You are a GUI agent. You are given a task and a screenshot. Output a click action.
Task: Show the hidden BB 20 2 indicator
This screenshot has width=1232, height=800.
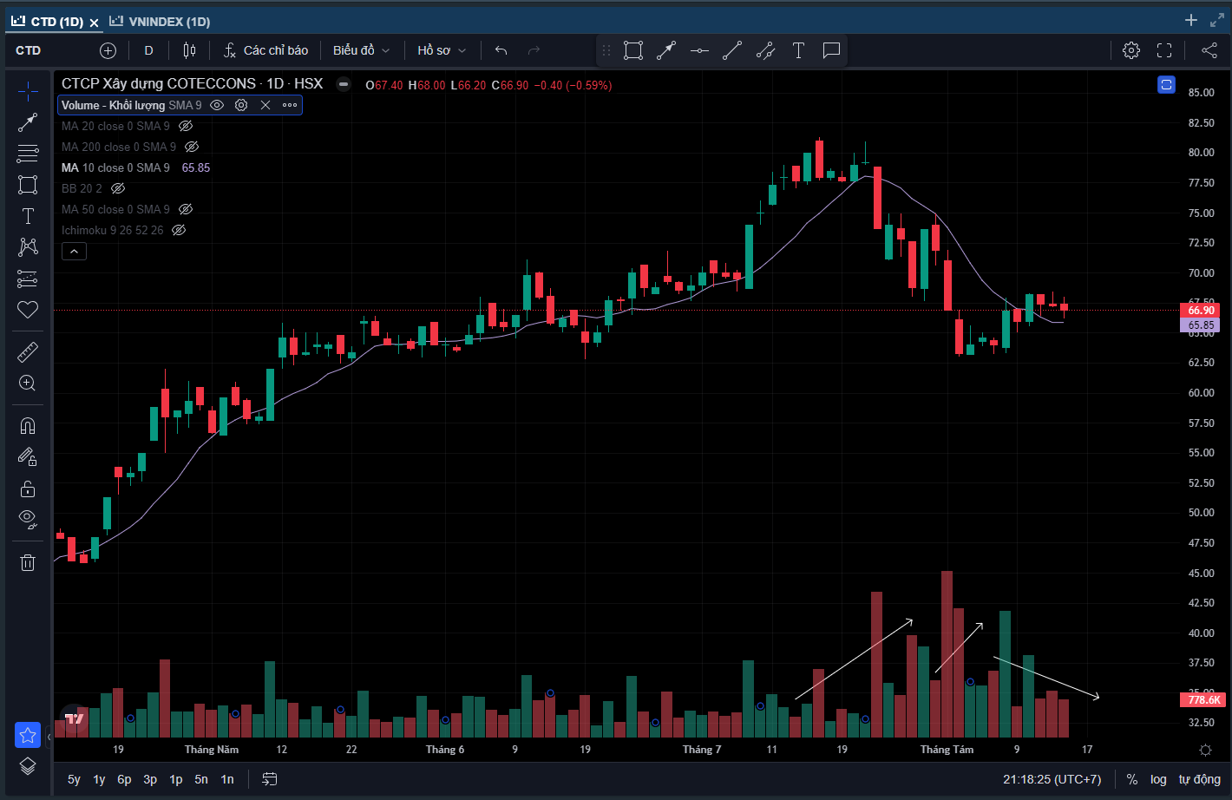[118, 188]
